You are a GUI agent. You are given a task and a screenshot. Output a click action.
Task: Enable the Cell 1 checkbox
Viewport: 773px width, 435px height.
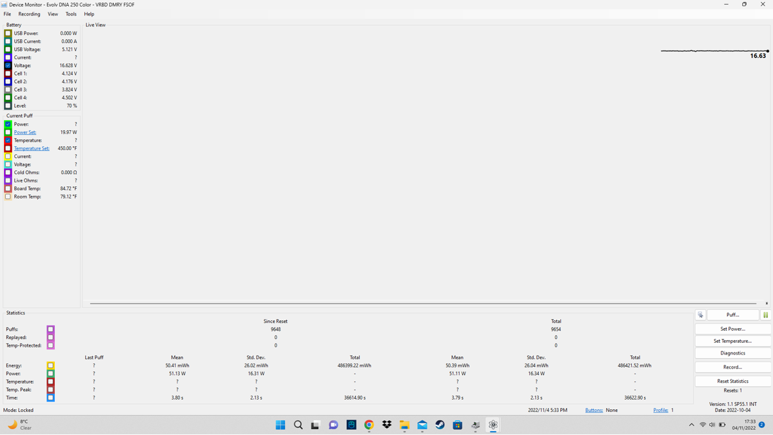click(x=8, y=73)
